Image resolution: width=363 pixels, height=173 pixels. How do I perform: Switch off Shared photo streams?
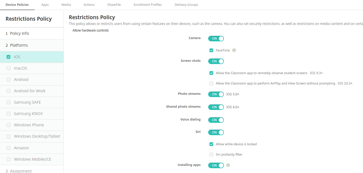[216, 107]
